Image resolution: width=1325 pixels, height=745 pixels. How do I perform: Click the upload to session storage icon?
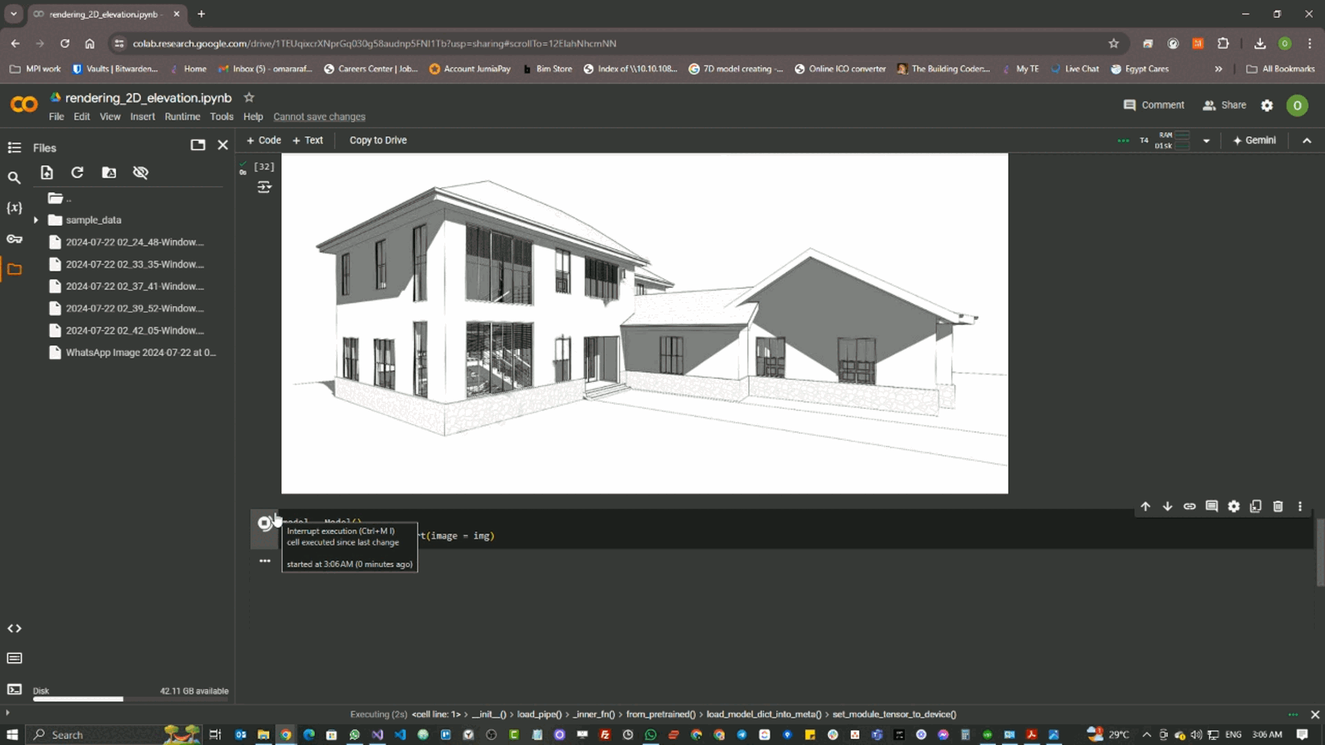[46, 172]
